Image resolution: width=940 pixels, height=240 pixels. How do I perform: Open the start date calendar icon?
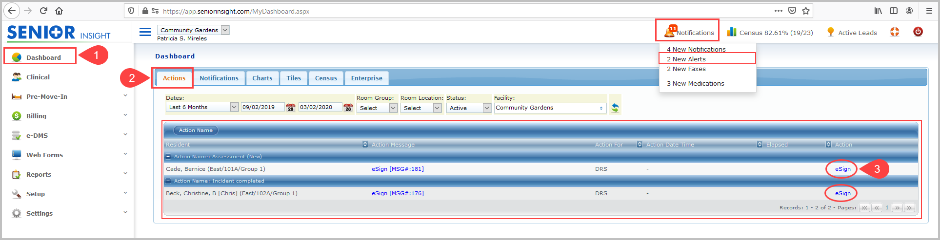point(291,108)
